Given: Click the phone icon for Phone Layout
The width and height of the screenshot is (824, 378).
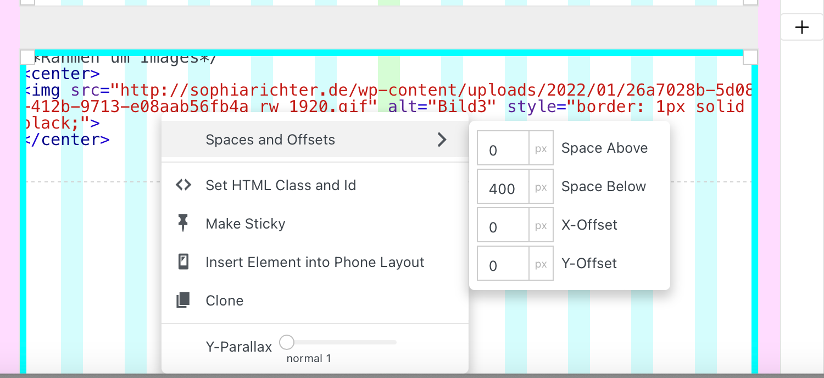Looking at the screenshot, I should click(x=183, y=262).
